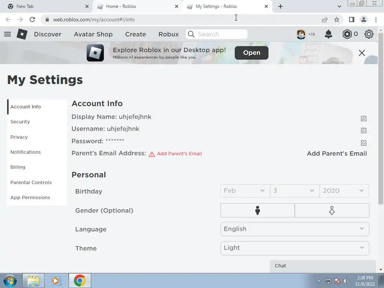Toggle the browser side panel
384x288 pixels.
coord(352,19)
